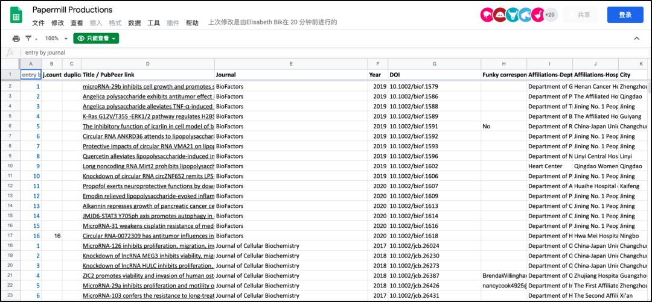Open the microRNA-29b inhibits cell growth link
The height and width of the screenshot is (302, 652).
[149, 87]
